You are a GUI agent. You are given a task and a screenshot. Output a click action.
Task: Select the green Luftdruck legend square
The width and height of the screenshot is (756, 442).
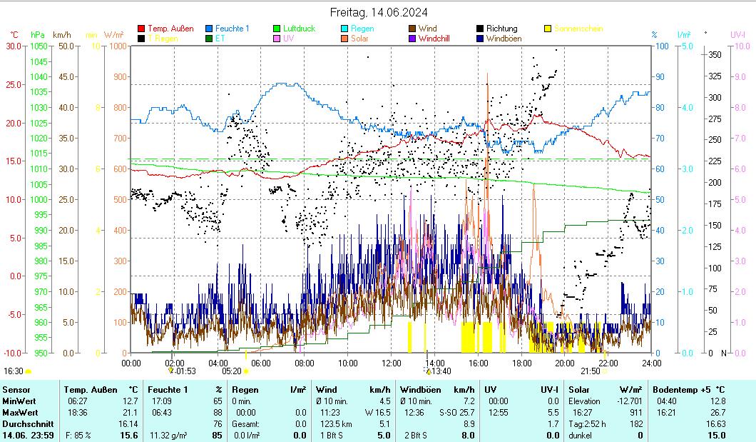(278, 29)
